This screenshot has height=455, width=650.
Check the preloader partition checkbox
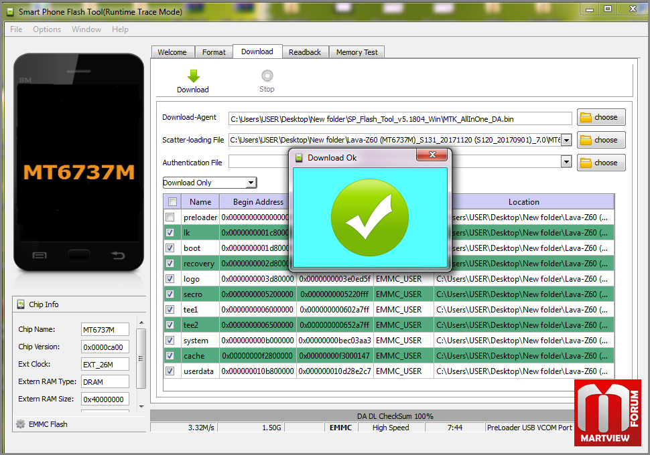point(170,217)
